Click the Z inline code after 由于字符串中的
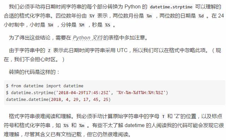Viewport: 226px width, 140px height. point(49,51)
